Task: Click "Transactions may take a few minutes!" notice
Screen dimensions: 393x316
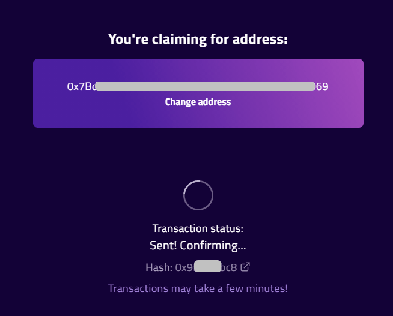Action: click(x=198, y=288)
